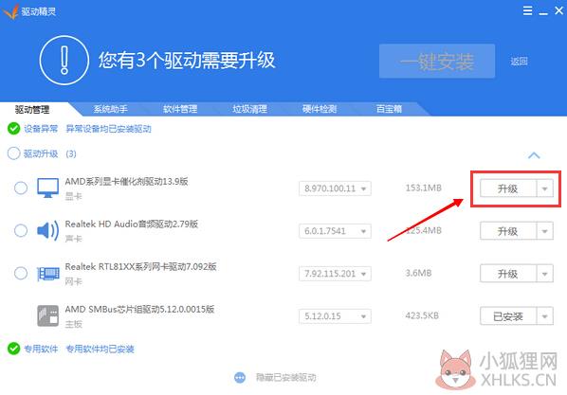Click the Driver Genius fox logo
This screenshot has height=395, width=567.
(10, 11)
